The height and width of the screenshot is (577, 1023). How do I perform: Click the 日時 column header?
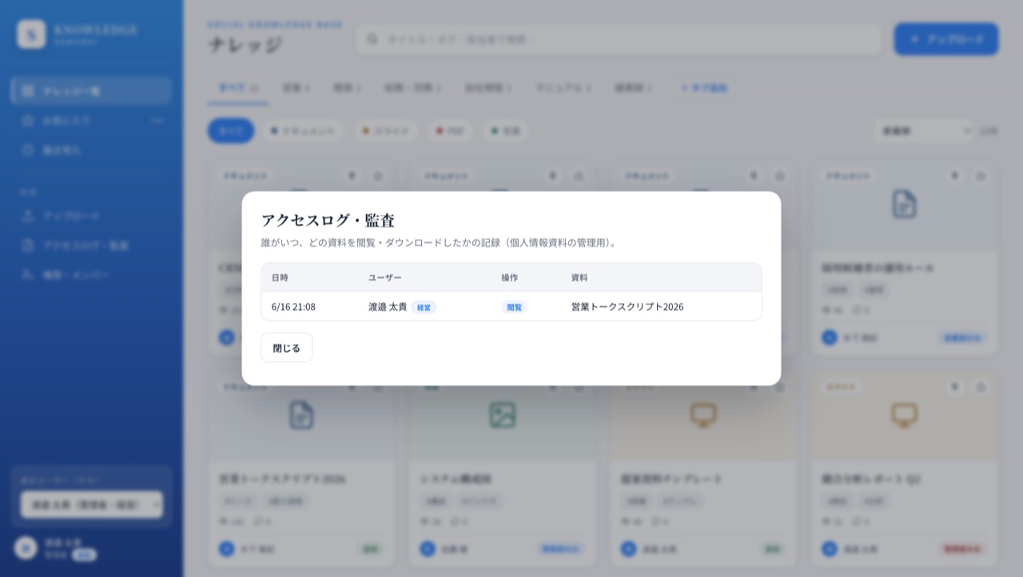pyautogui.click(x=280, y=277)
